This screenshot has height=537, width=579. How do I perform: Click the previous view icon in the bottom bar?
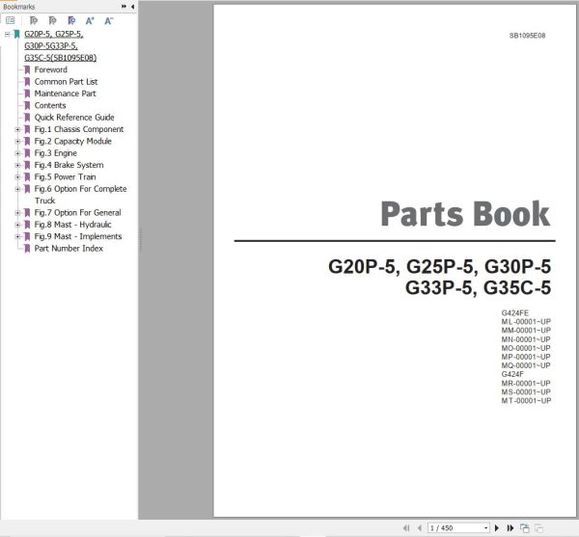(524, 527)
